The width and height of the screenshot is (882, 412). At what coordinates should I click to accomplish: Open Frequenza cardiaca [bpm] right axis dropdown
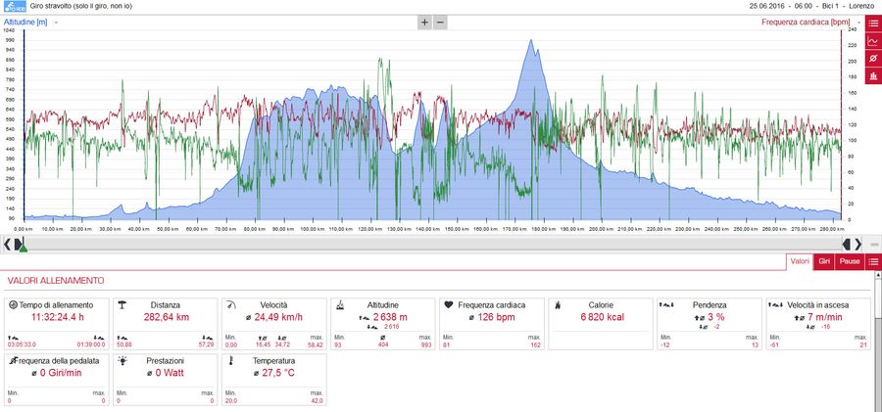point(805,22)
